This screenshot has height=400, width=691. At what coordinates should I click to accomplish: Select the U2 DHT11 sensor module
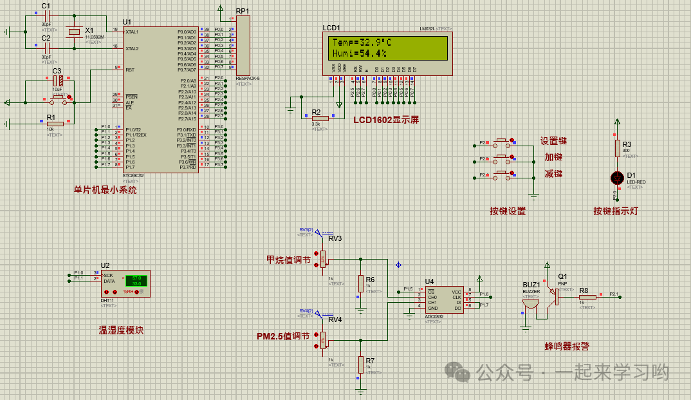coord(125,283)
